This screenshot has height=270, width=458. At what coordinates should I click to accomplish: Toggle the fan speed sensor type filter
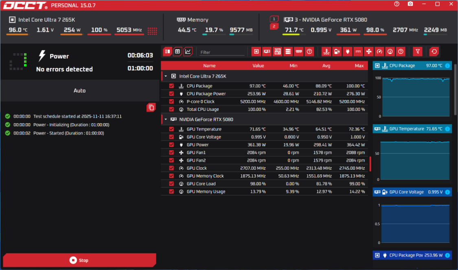point(369,52)
